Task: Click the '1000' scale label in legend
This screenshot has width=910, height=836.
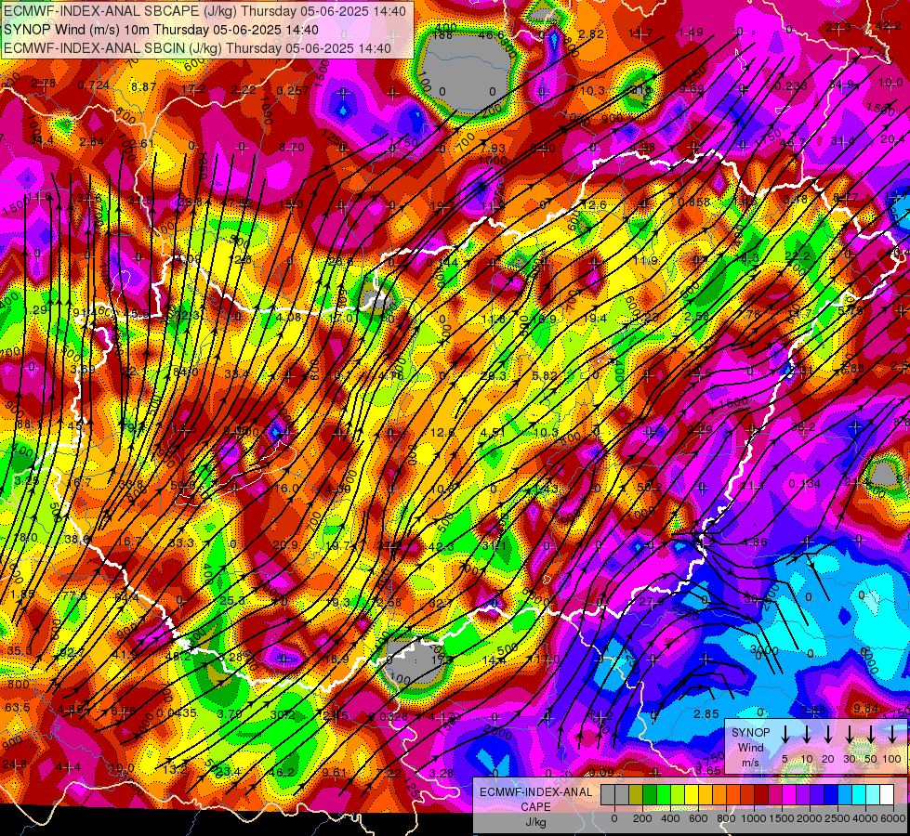Action: click(754, 818)
